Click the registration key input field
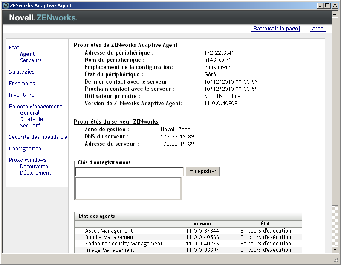Screen dimensions: 341x265 [129, 171]
